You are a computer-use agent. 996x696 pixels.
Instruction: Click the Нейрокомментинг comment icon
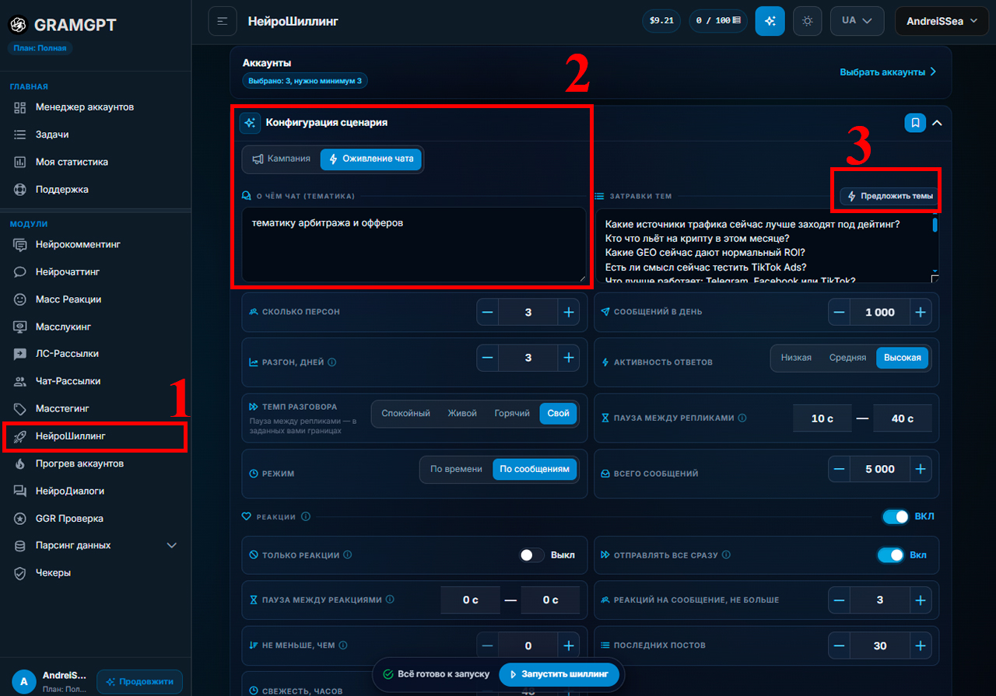(x=20, y=245)
